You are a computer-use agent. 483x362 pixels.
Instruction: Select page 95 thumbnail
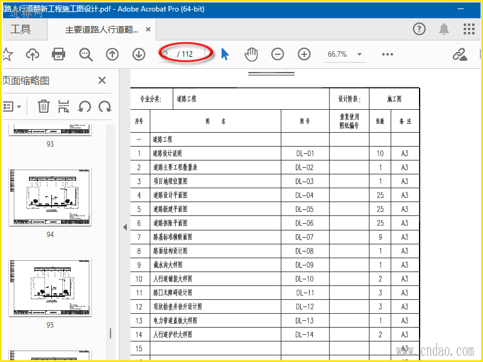pos(50,288)
